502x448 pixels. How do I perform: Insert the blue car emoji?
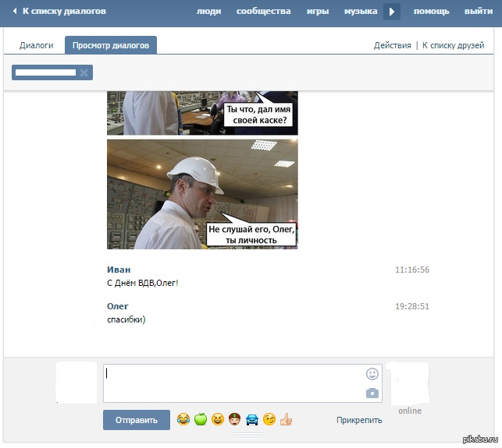coord(252,419)
